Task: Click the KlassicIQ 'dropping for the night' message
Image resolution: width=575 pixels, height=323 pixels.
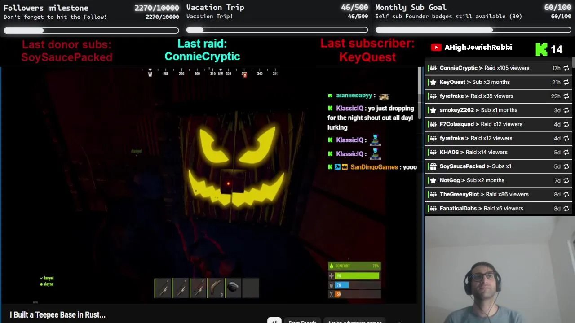Action: (371, 118)
